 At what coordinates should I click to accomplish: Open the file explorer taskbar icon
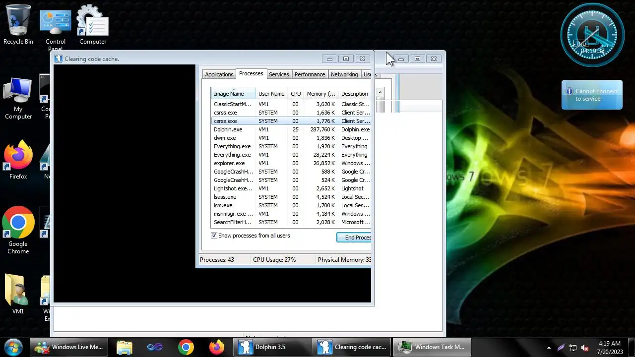click(125, 347)
